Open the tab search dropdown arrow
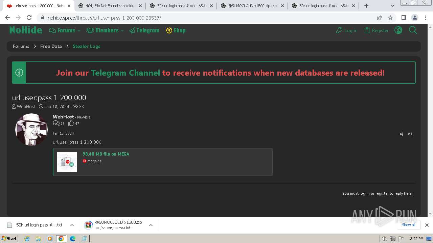The height and width of the screenshot is (243, 433). tap(393, 6)
